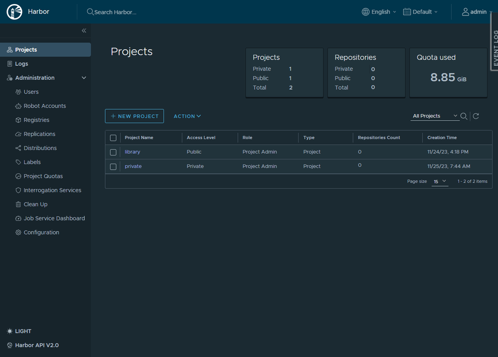Click the Registries cube icon
The width and height of the screenshot is (498, 357).
18,120
